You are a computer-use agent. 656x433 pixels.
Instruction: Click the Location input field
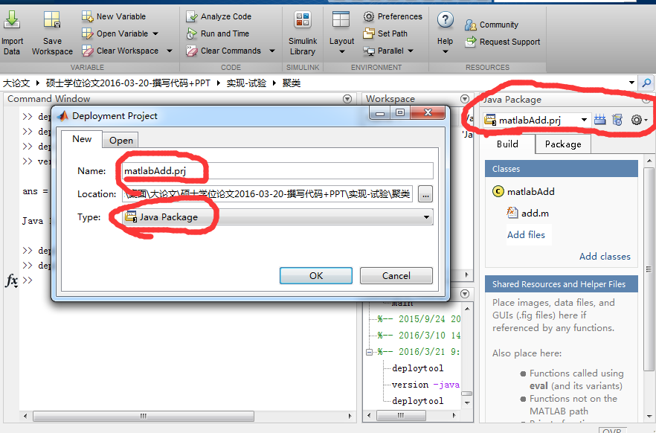coord(267,194)
